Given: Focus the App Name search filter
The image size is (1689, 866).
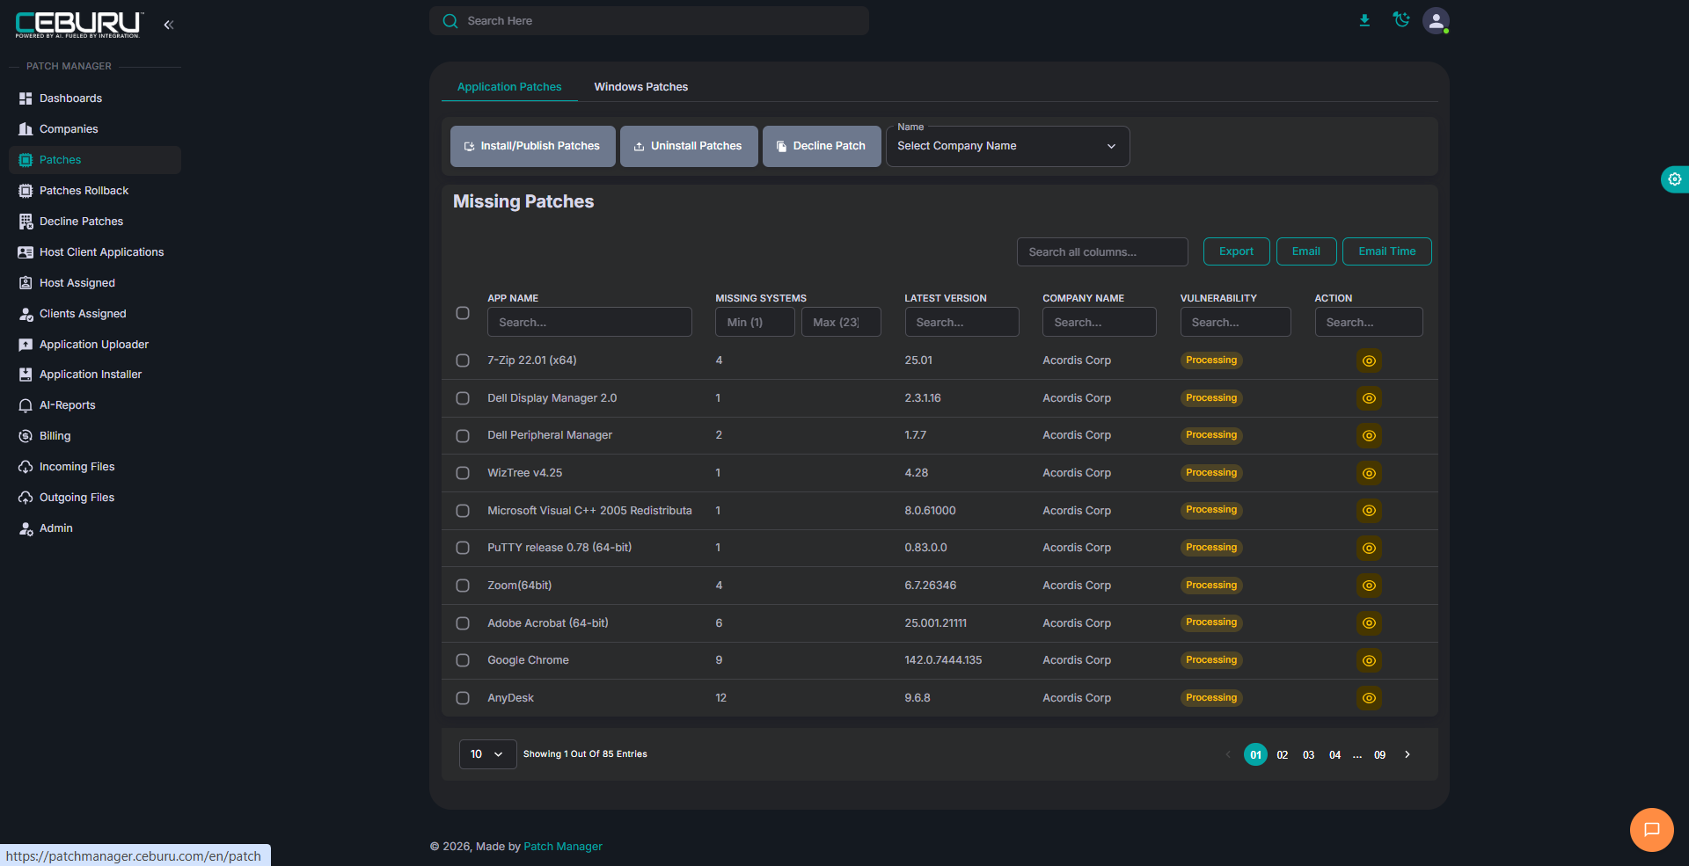Looking at the screenshot, I should pyautogui.click(x=589, y=323).
